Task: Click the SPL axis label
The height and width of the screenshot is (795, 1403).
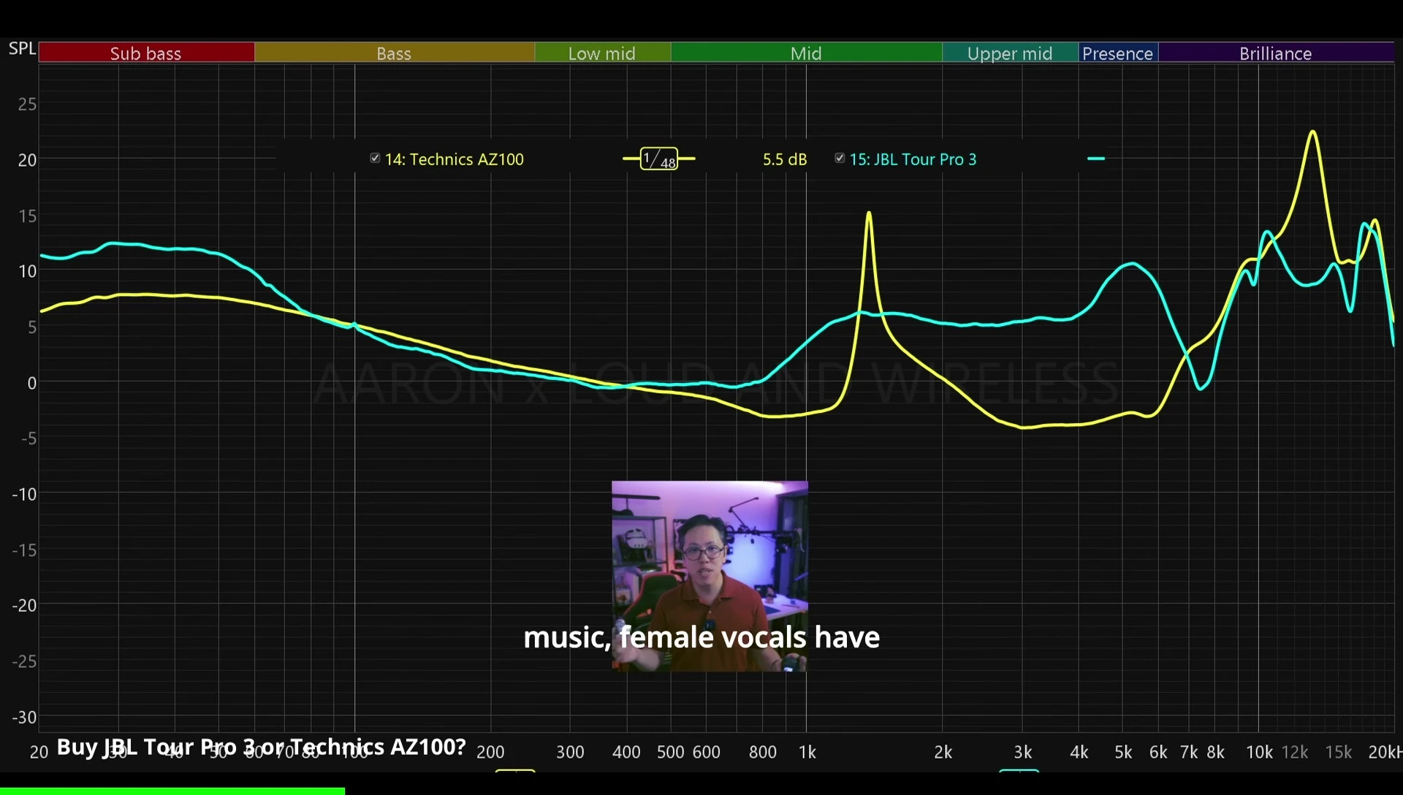Action: pos(22,48)
